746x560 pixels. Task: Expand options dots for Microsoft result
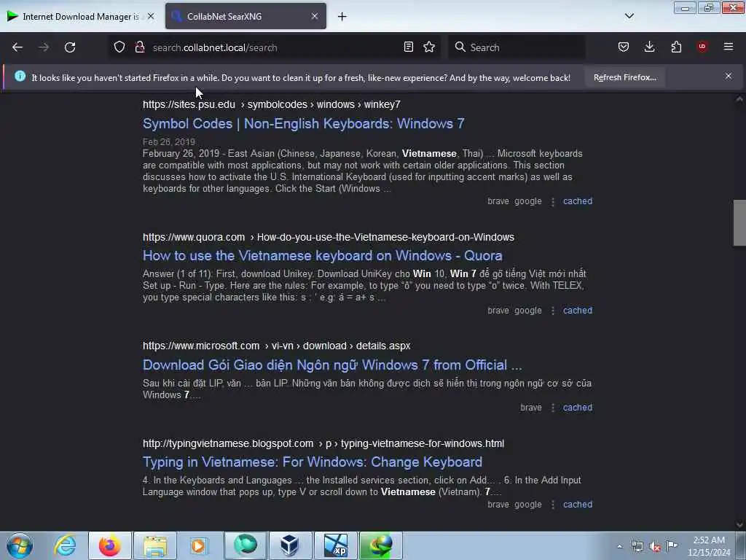(x=553, y=408)
